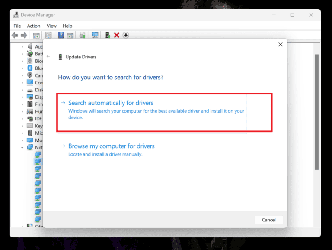
Task: Select the Bluetooth device icon
Action: [x=30, y=68]
